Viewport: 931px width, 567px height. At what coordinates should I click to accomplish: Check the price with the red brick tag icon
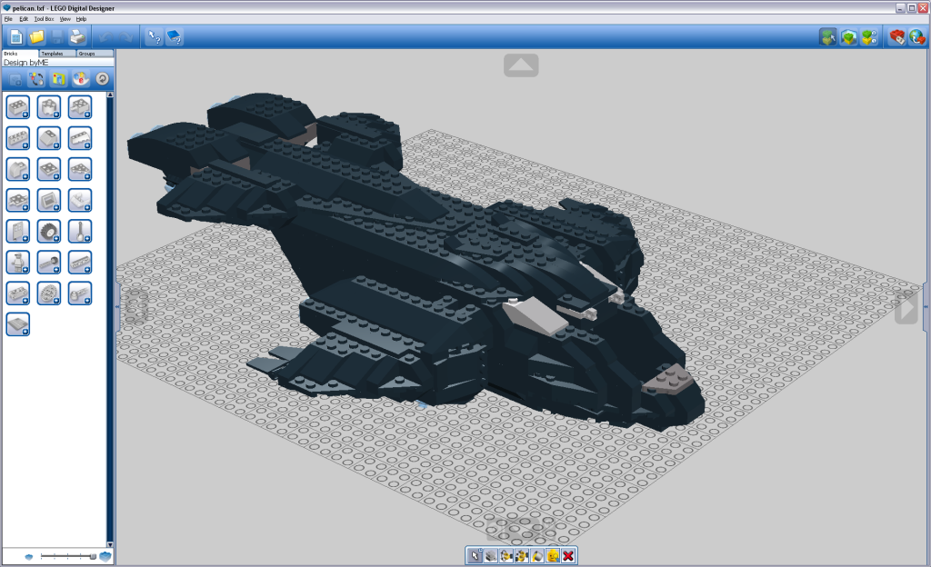(x=897, y=36)
